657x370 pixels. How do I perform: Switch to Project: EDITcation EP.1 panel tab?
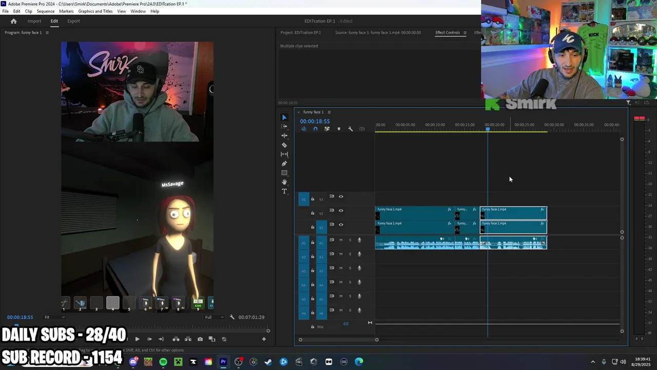click(x=301, y=33)
